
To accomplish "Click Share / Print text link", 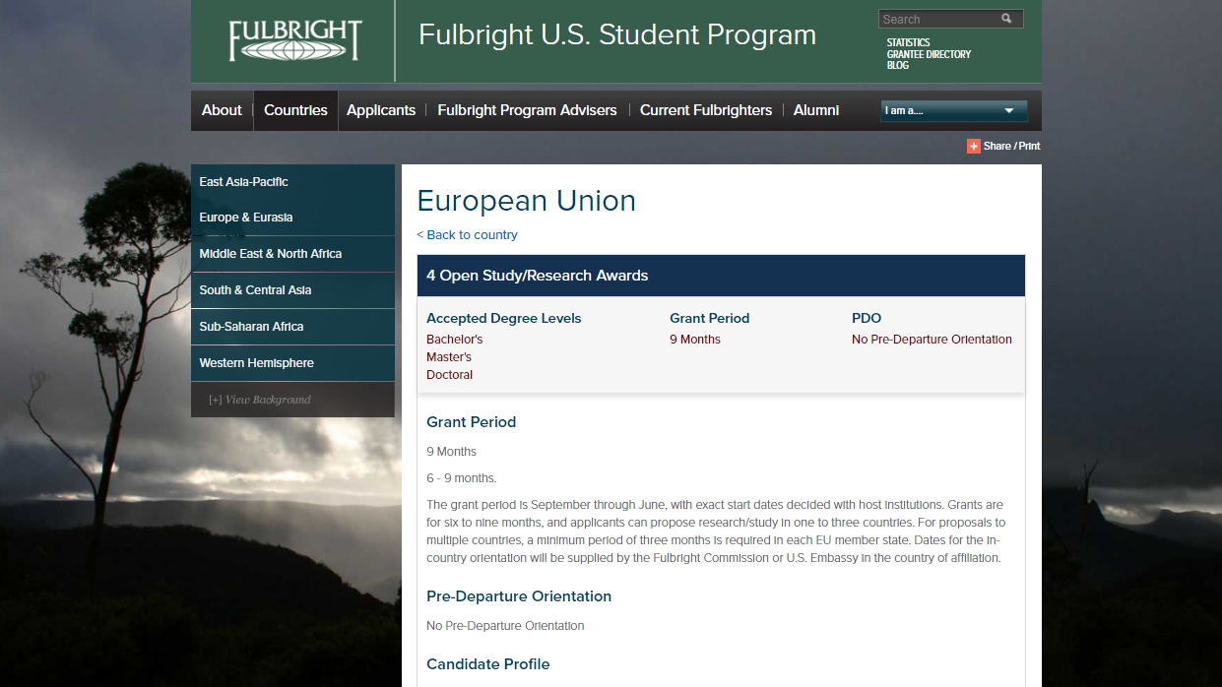I will click(1011, 146).
